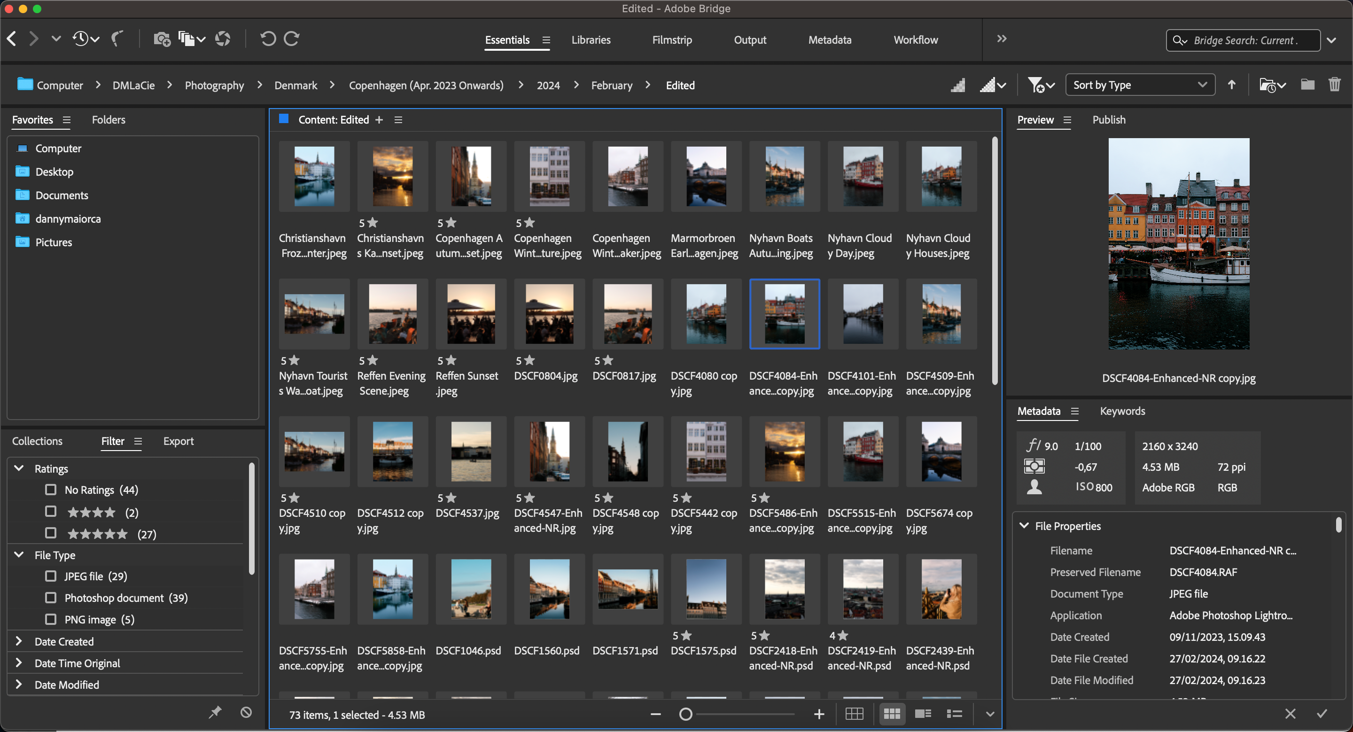Select the list view icon at bottom right
The height and width of the screenshot is (732, 1353).
tap(954, 714)
